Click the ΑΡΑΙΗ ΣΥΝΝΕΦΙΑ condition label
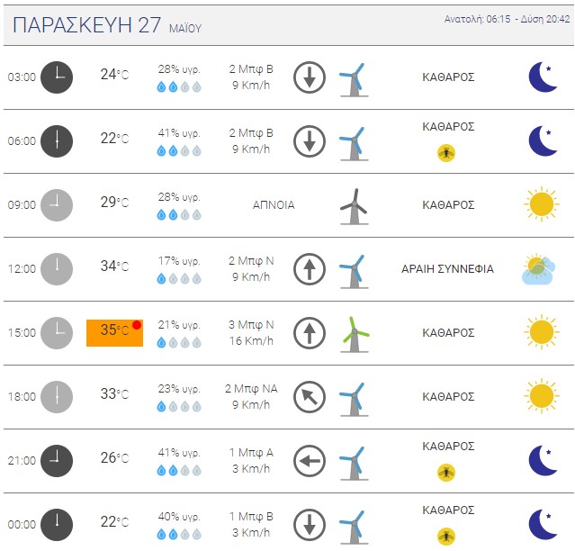 (448, 269)
